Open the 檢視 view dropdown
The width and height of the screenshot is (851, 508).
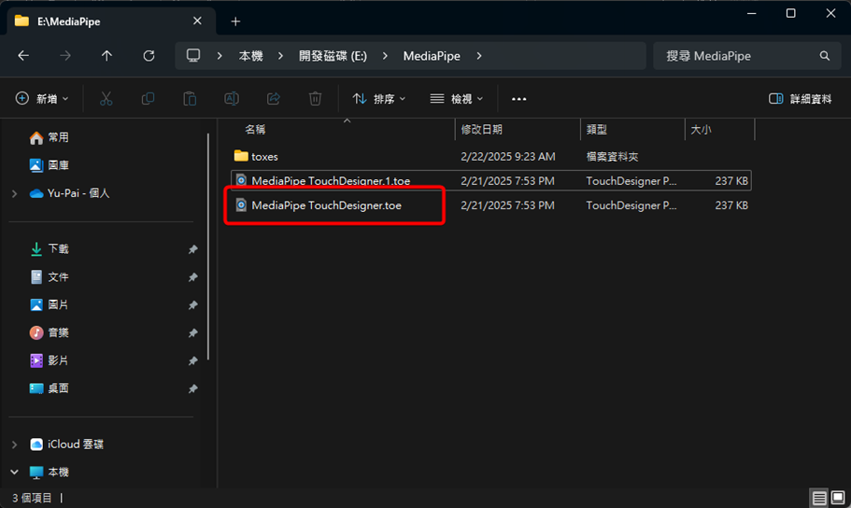pyautogui.click(x=457, y=99)
